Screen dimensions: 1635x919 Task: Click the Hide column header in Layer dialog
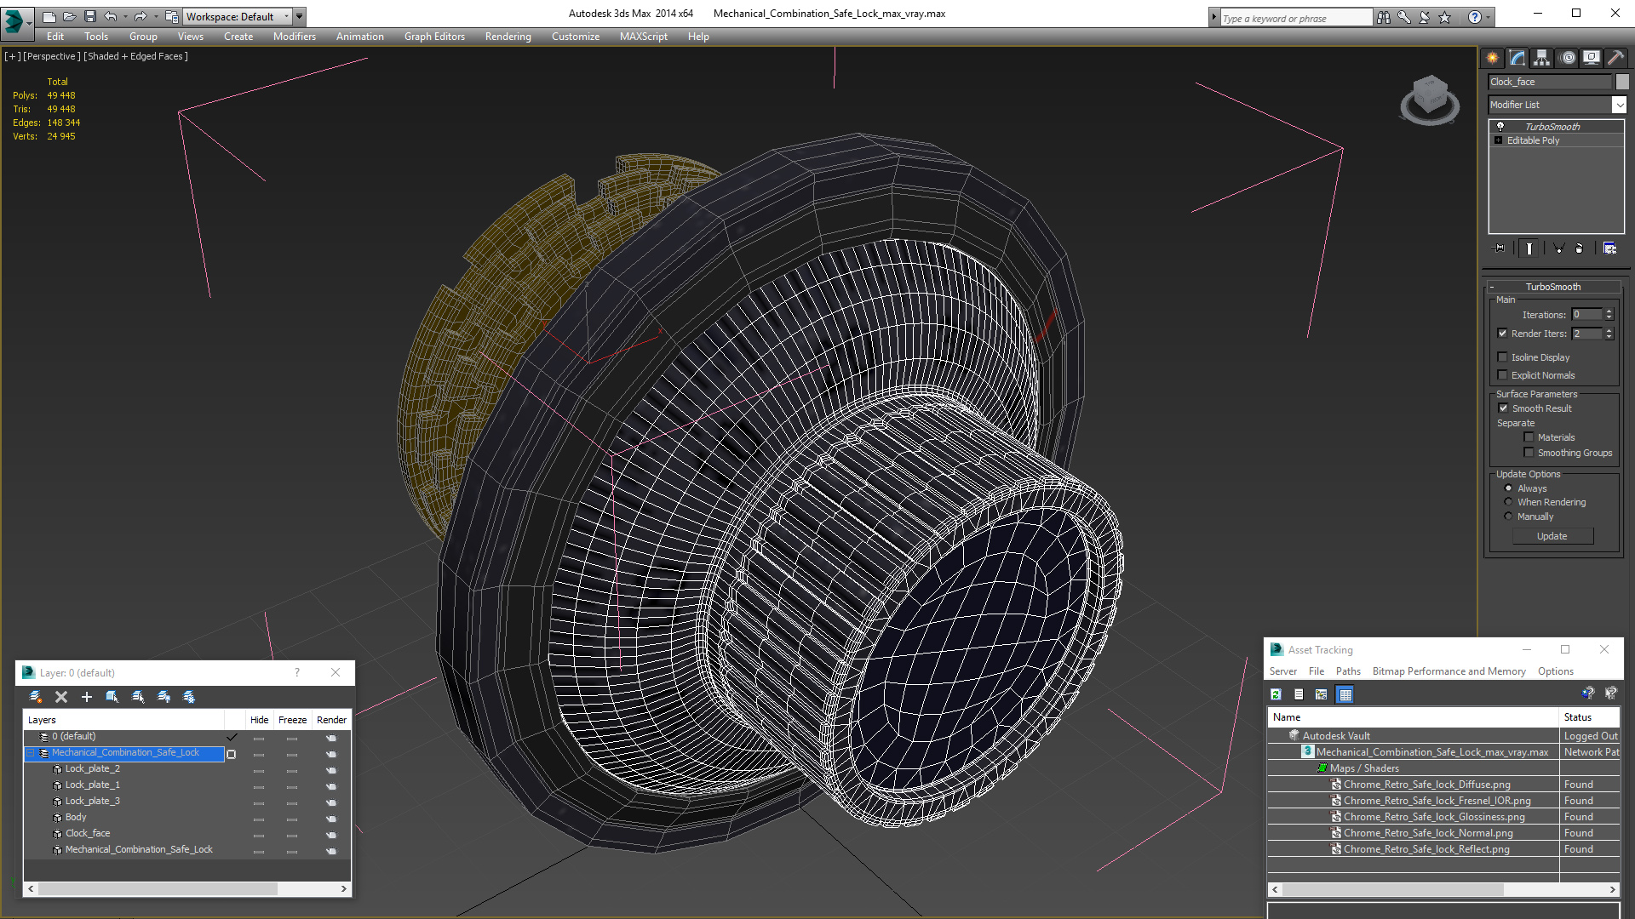[x=260, y=720]
